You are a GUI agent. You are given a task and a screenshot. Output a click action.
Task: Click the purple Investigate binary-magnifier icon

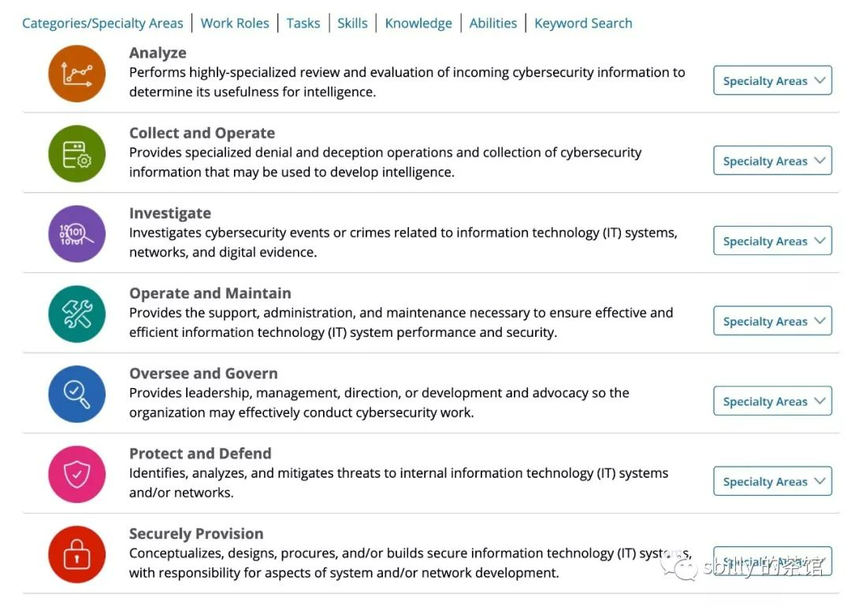(76, 234)
